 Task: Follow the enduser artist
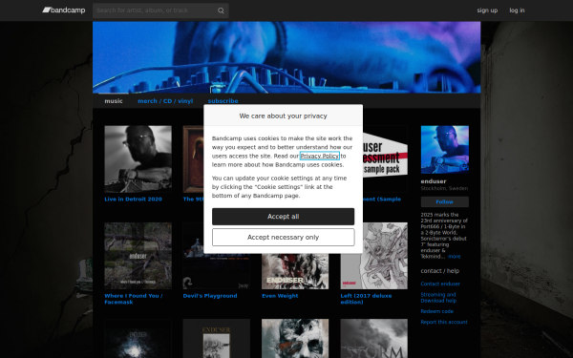(x=445, y=201)
